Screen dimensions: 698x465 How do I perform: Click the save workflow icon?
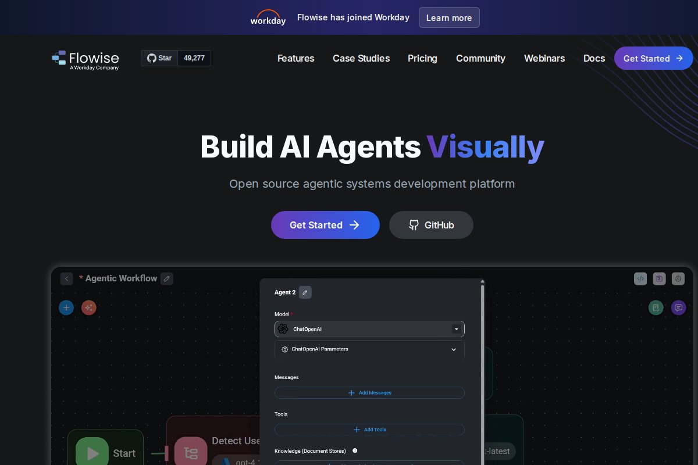pyautogui.click(x=659, y=279)
